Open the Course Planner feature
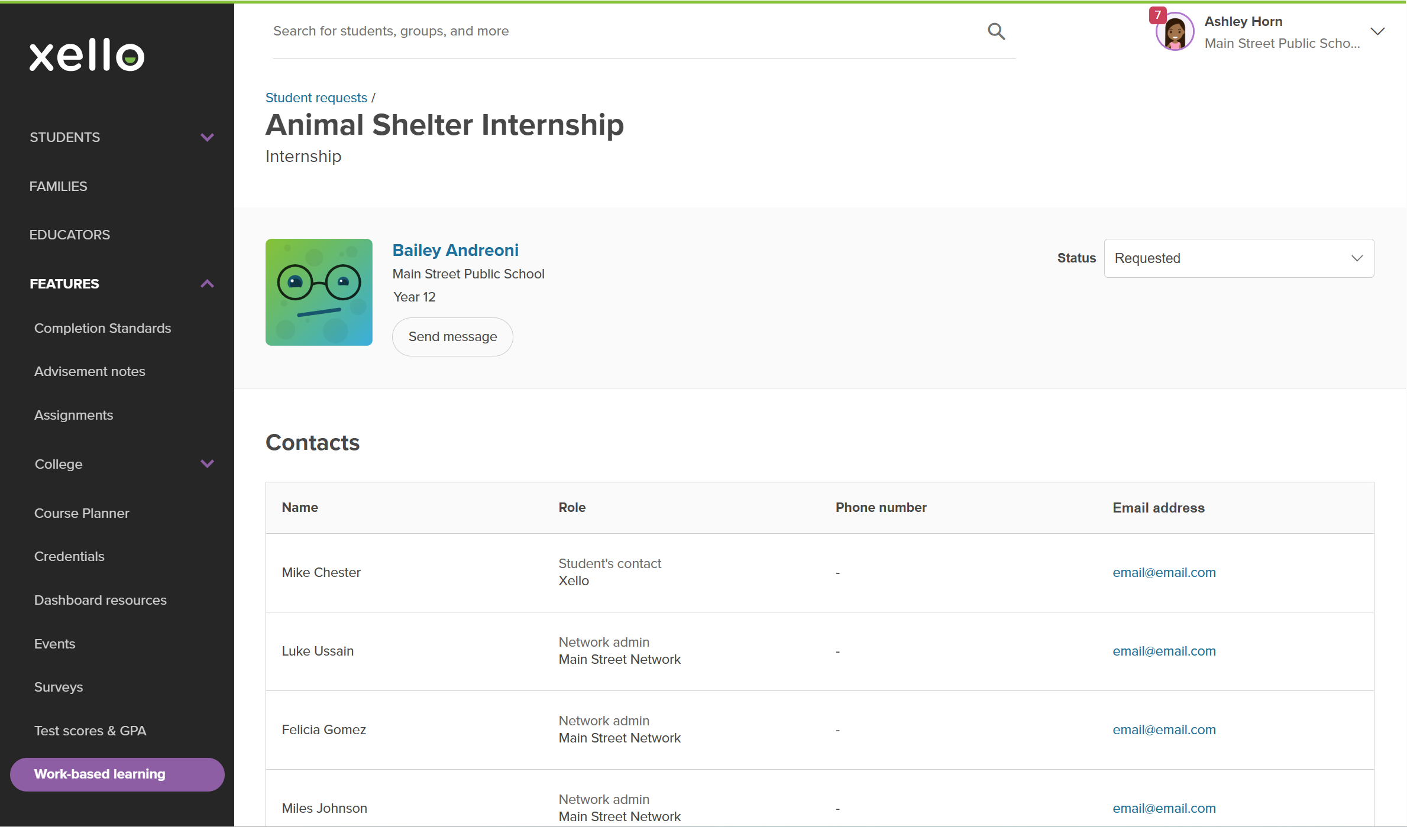Viewport: 1407px width, 827px height. 82,513
